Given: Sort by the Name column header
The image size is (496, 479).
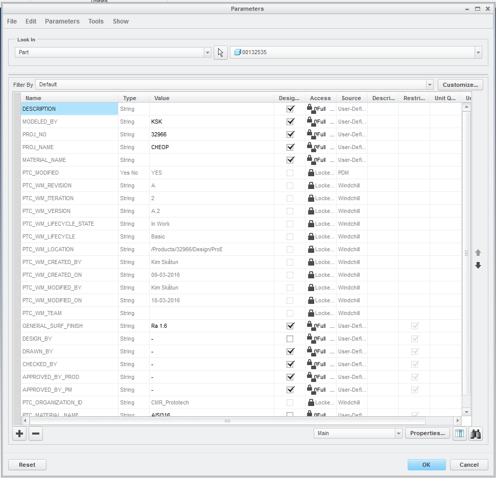Looking at the screenshot, I should click(69, 98).
